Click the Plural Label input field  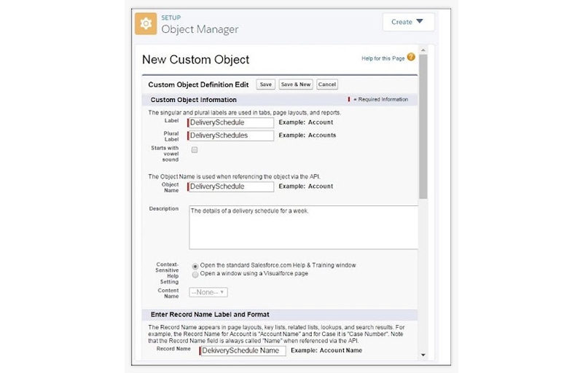[x=231, y=136]
